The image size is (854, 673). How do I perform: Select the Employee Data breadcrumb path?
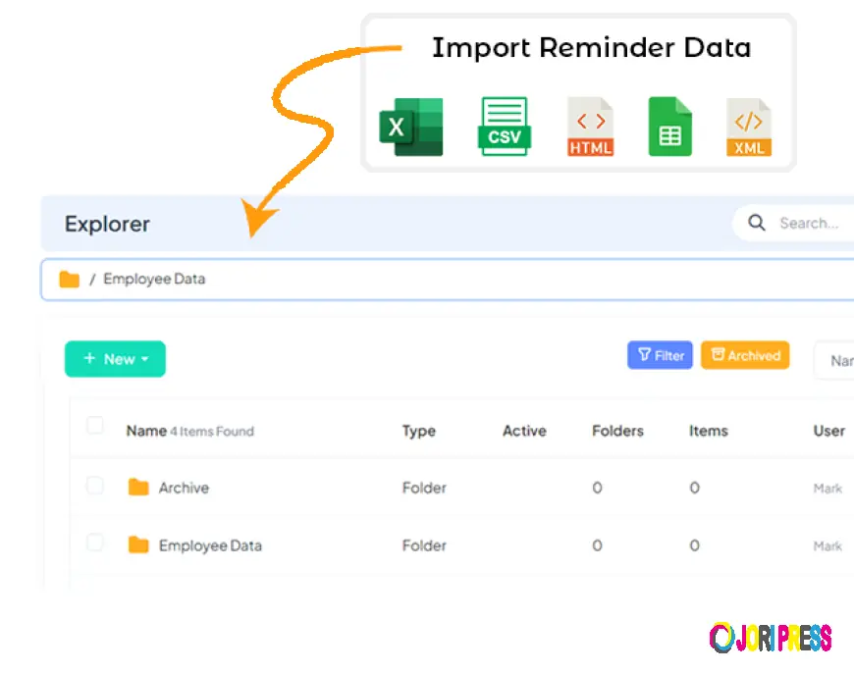154,279
